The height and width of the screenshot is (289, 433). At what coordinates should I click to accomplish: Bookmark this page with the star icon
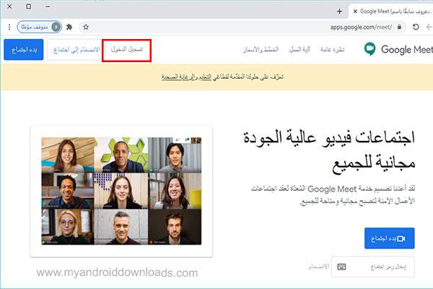[86, 27]
